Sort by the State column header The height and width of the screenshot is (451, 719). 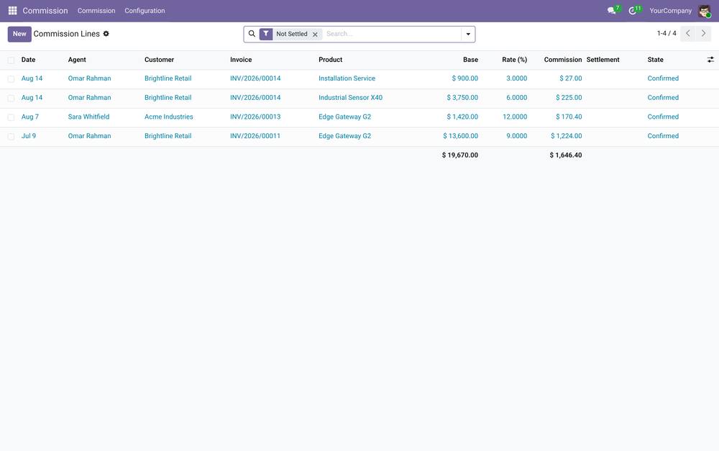(x=655, y=60)
